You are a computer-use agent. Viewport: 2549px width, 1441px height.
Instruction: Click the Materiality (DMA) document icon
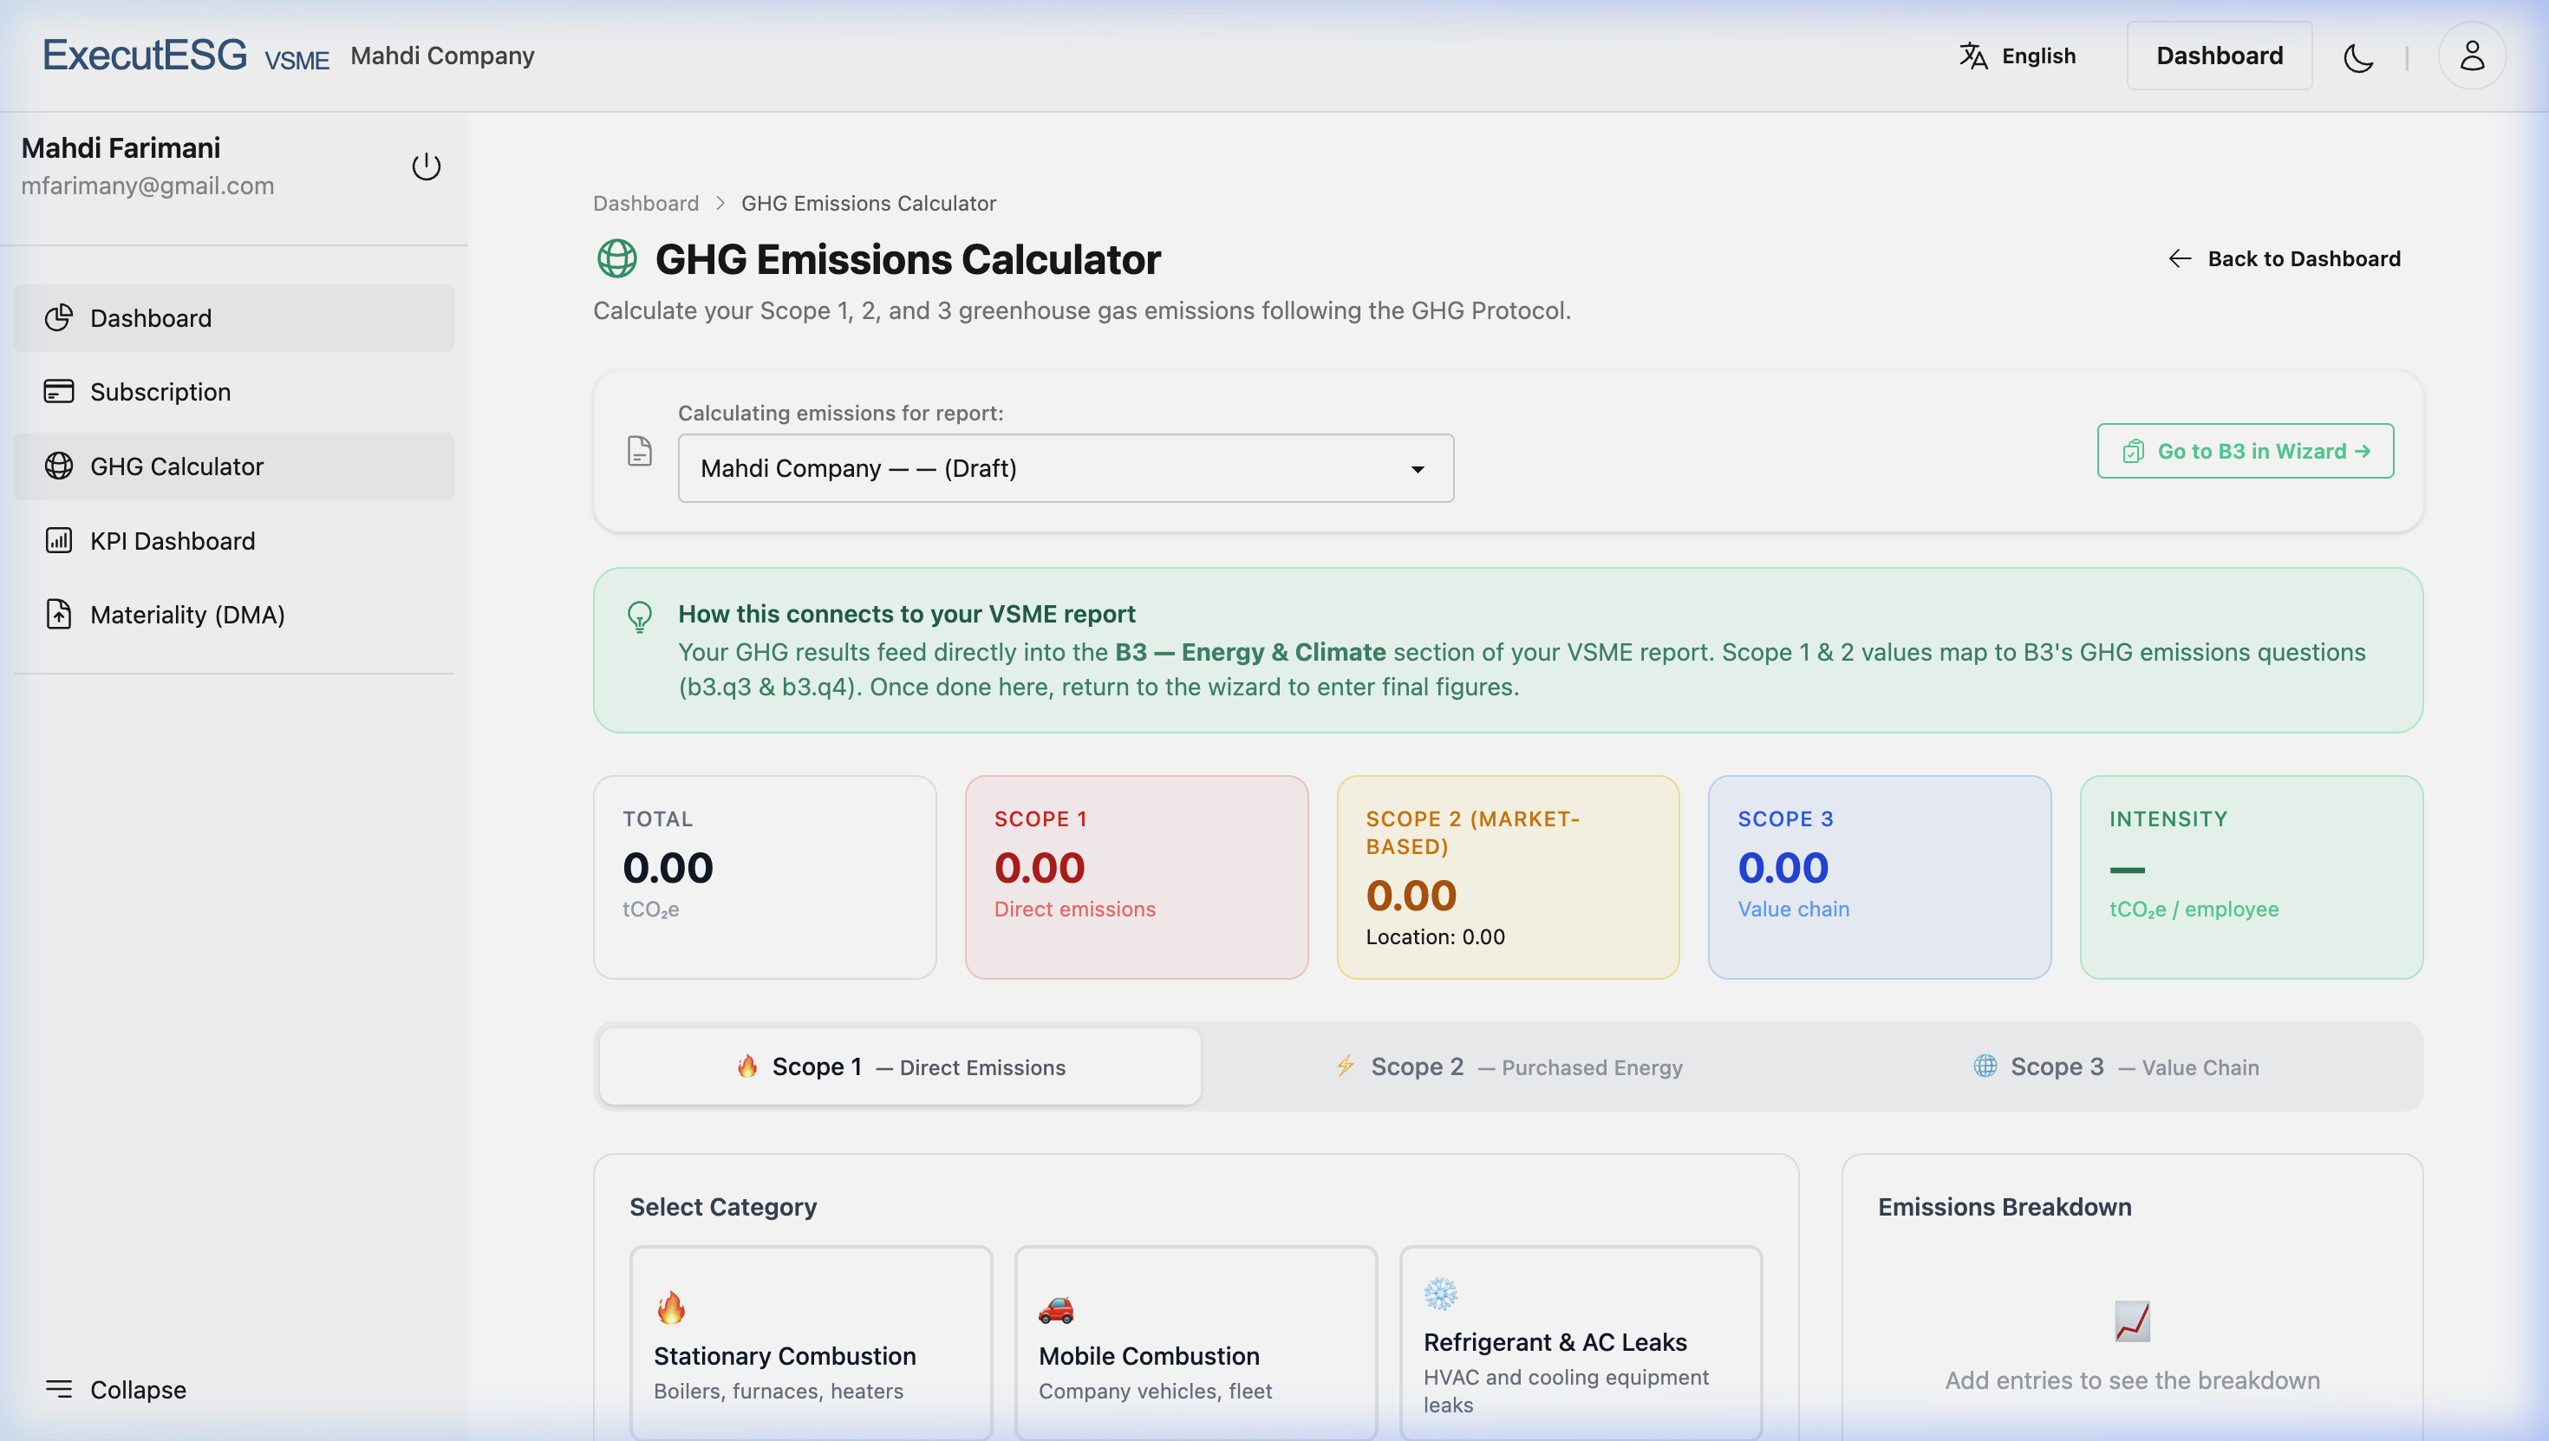[58, 614]
